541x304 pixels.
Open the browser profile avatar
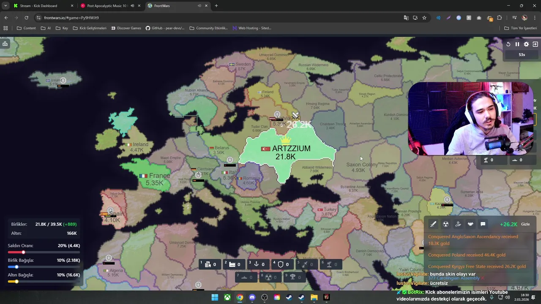(525, 18)
